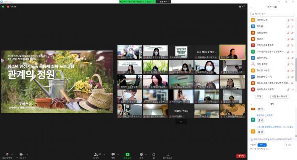297x160 pixels.
Task: Select the highlighted active speaker video thumbnail
Action: [x=233, y=52]
